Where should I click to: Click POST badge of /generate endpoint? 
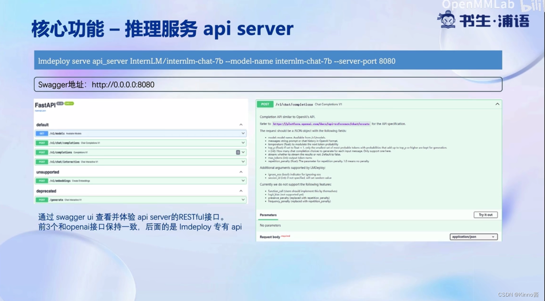(x=42, y=200)
